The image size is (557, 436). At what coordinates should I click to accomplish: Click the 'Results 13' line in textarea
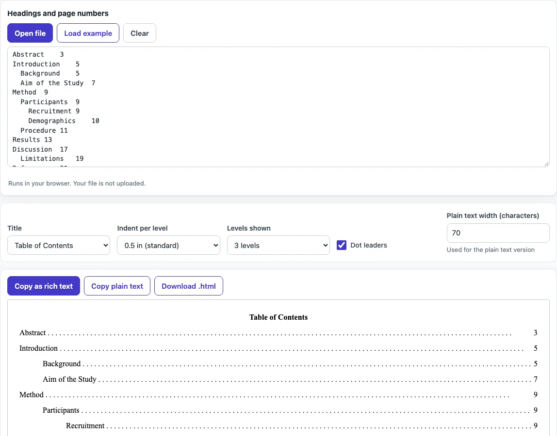33,140
